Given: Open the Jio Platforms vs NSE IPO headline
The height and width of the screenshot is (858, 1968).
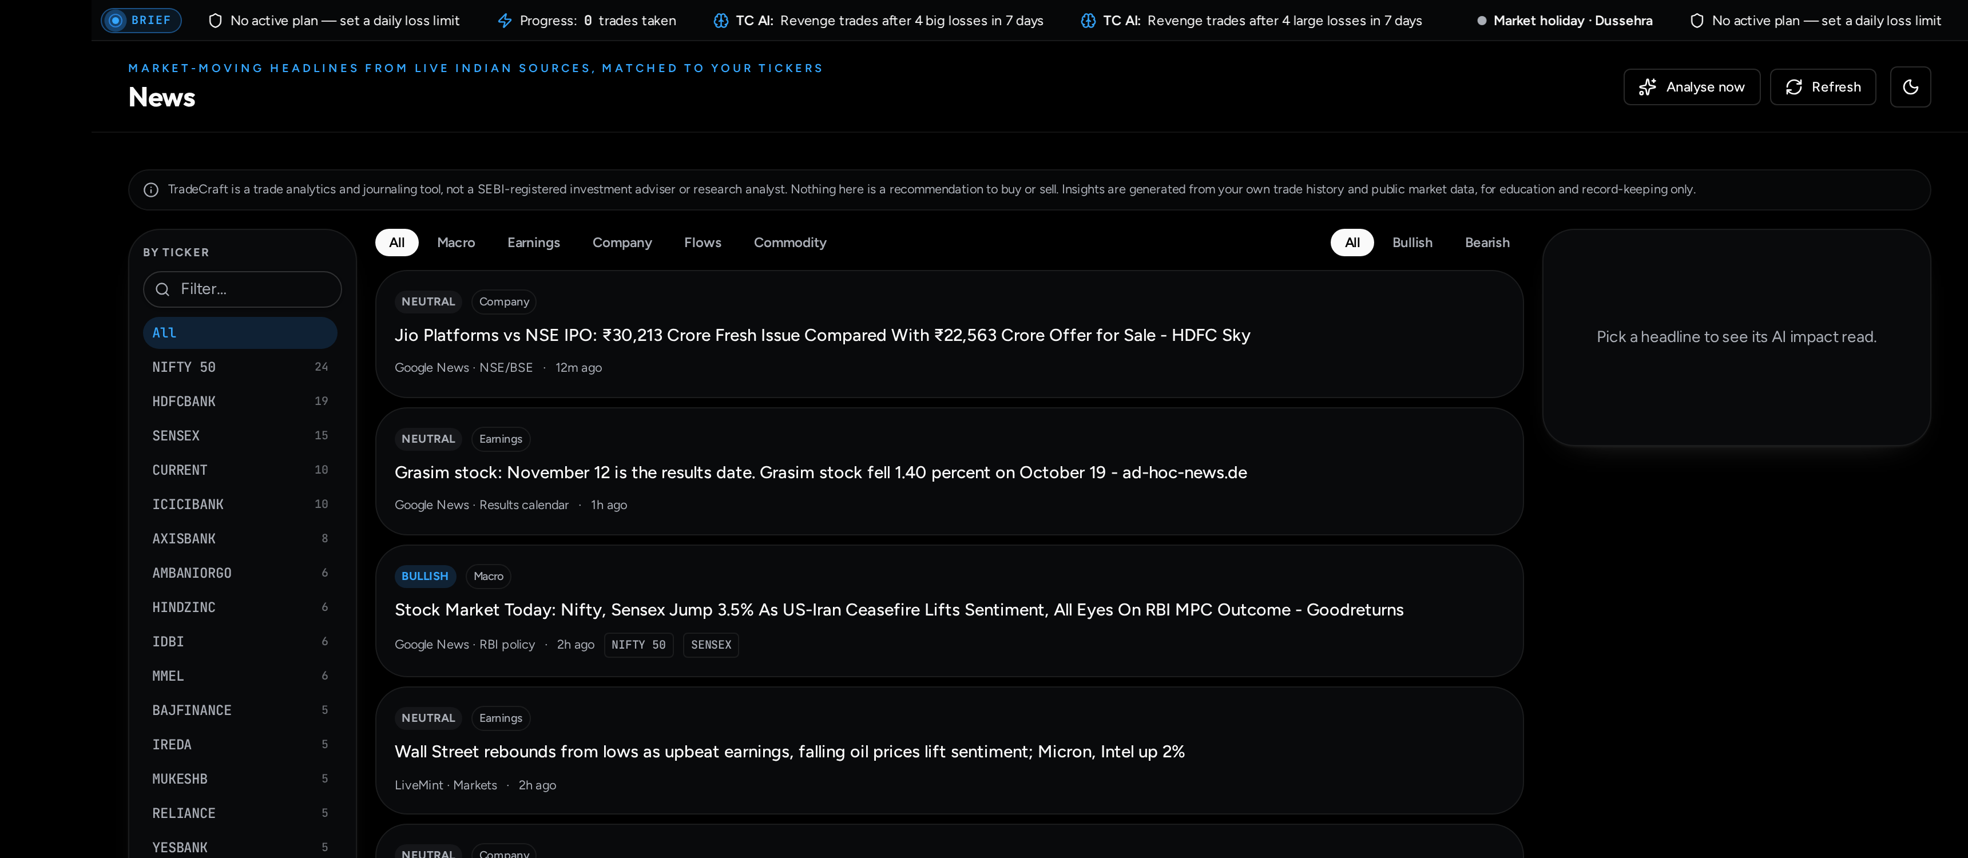Looking at the screenshot, I should point(822,335).
